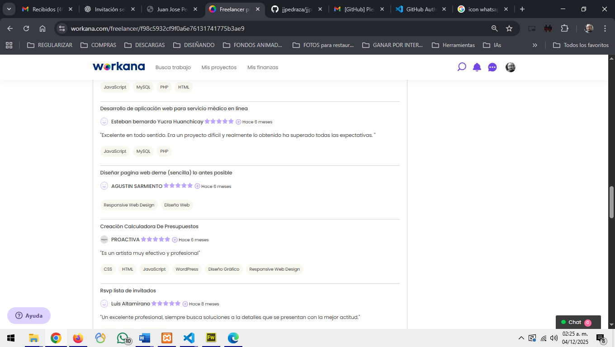This screenshot has height=347, width=615.
Task: Open the Chrome extensions puzzle icon
Action: (564, 28)
